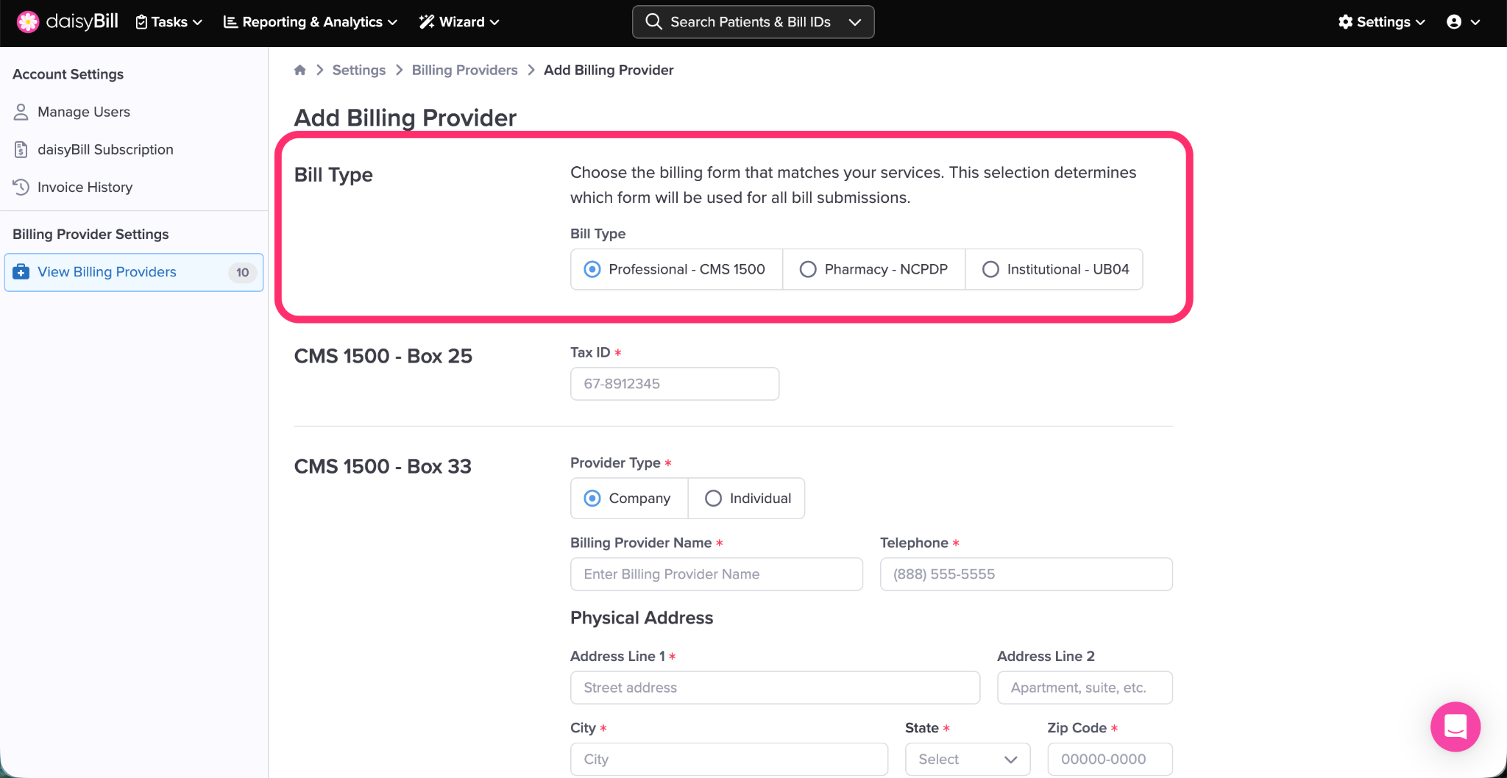
Task: Open the Settings dropdown in top bar
Action: coord(1381,22)
